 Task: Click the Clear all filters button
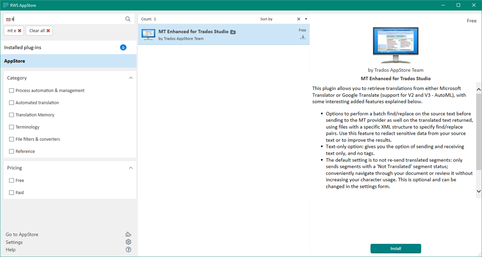39,31
